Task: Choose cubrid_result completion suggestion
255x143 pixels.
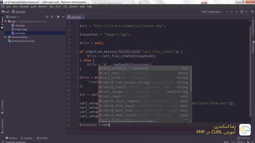Action: tap(144, 87)
